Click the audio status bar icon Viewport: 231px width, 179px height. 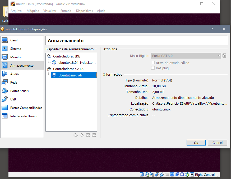click(152, 175)
